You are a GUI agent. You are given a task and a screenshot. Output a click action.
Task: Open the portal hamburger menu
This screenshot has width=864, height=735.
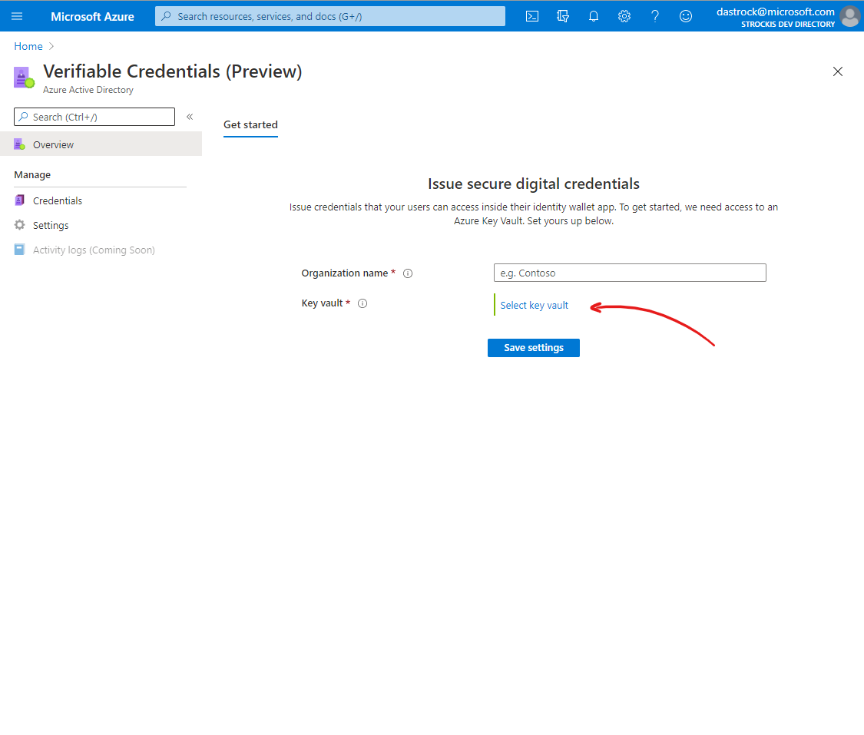(17, 17)
